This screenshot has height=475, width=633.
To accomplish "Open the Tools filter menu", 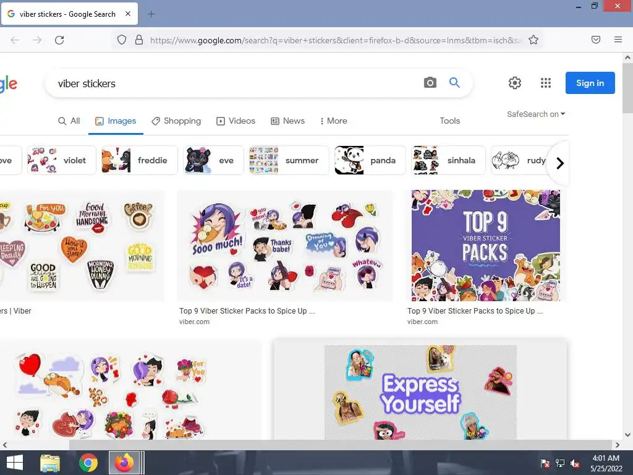I will pos(450,121).
